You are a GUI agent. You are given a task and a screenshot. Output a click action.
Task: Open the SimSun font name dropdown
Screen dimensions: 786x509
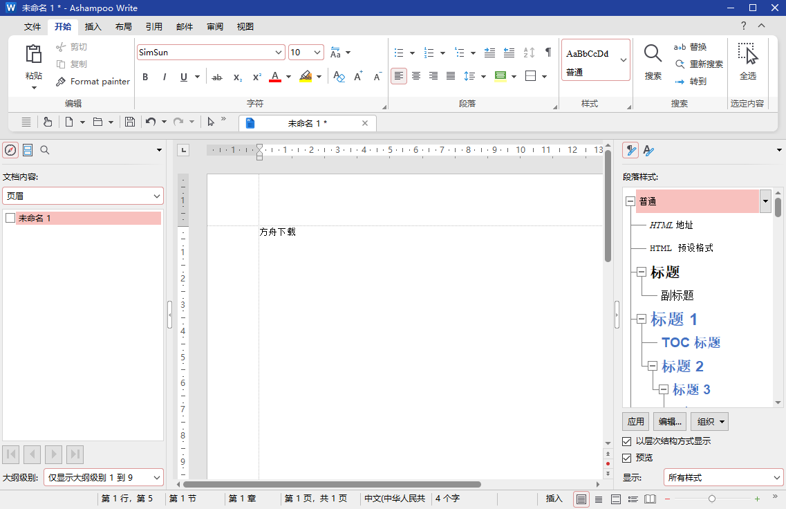pyautogui.click(x=279, y=52)
